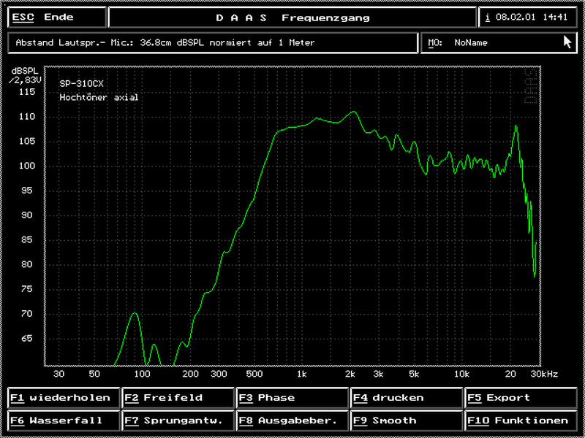Open the F10 Funktionen menu
The image size is (585, 438).
click(x=521, y=420)
